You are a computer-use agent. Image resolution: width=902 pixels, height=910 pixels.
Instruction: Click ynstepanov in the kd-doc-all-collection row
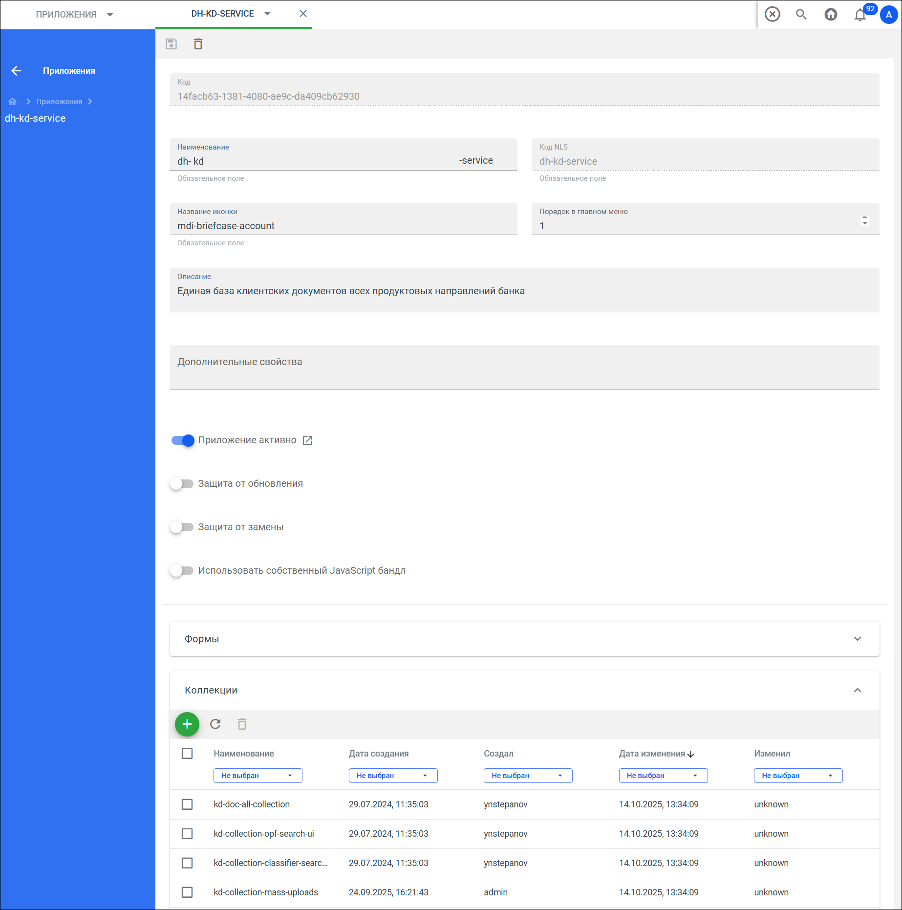pyautogui.click(x=506, y=804)
